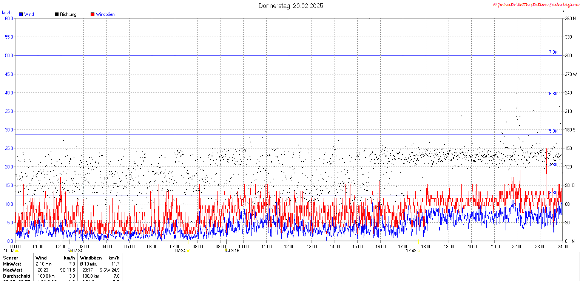Click the 90 O direction label

[570, 185]
